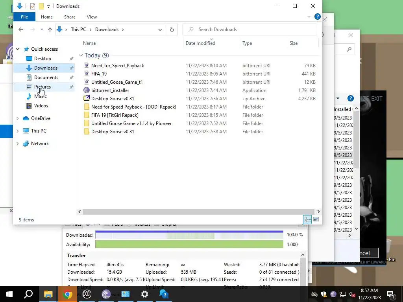Expand the This PC tree node
403x302 pixels.
(x=18, y=131)
